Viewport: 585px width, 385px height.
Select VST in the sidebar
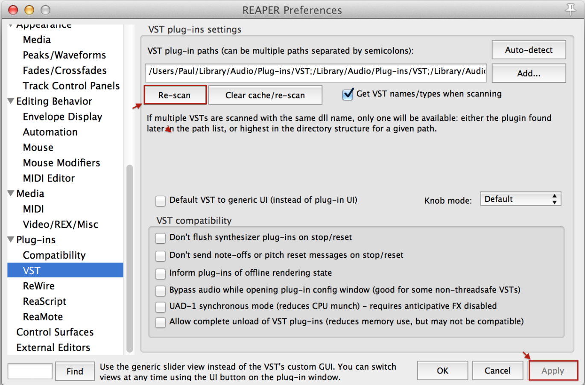point(65,270)
